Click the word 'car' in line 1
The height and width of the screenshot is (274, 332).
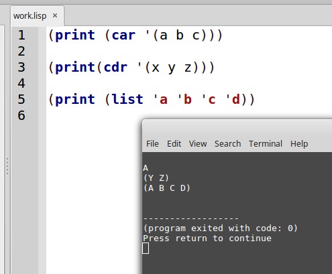(123, 36)
